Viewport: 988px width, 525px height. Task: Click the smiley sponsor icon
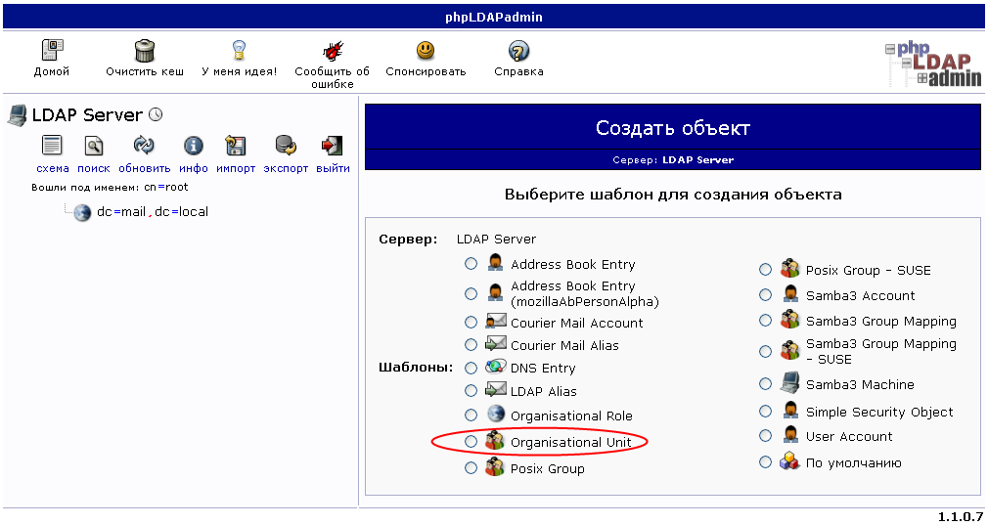pyautogui.click(x=426, y=50)
